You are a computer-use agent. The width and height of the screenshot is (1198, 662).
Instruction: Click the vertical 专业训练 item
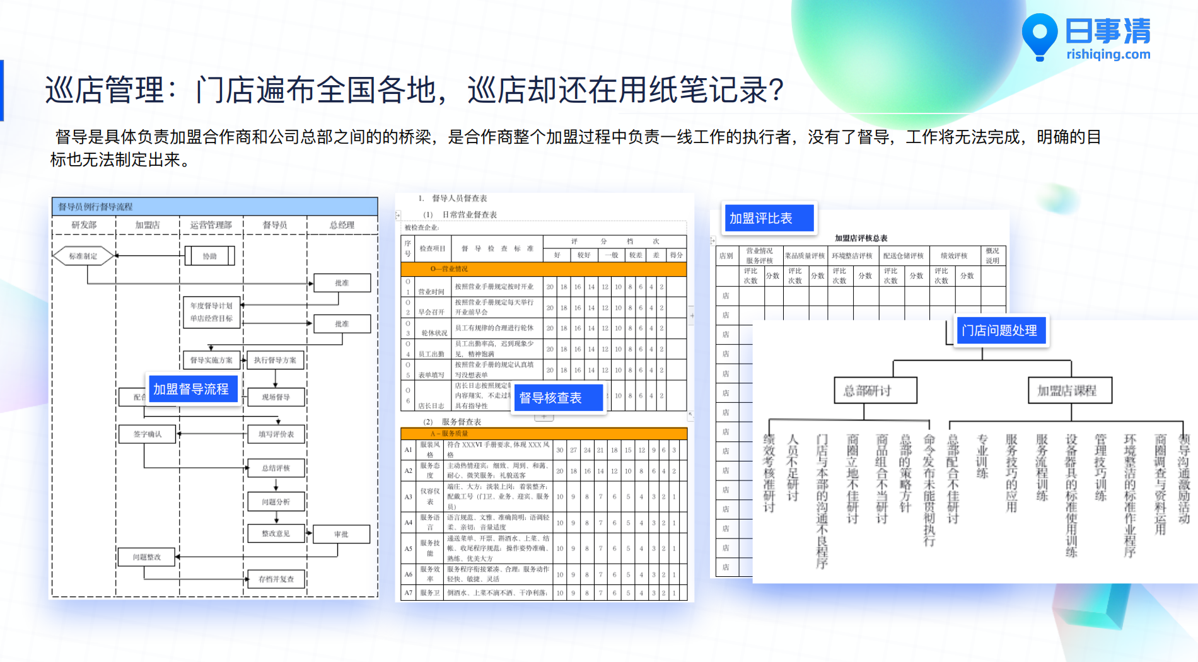(982, 456)
